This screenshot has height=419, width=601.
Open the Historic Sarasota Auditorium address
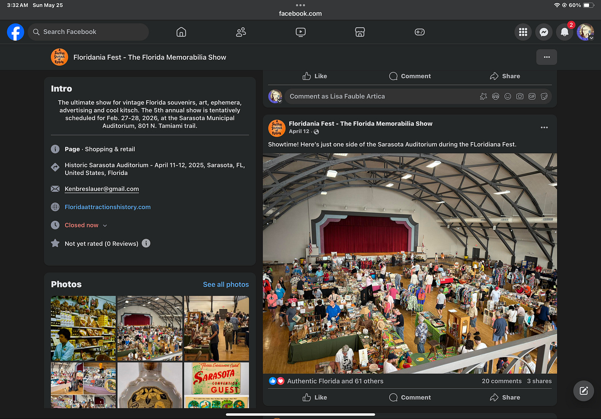(155, 169)
